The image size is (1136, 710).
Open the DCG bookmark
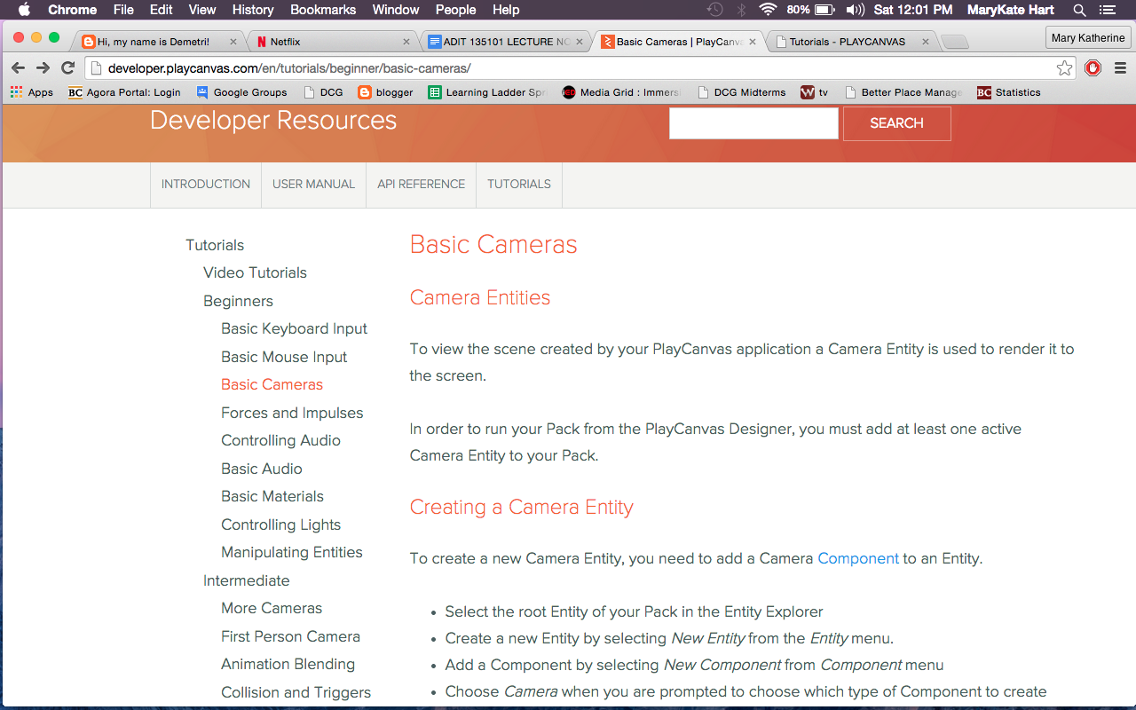tap(323, 92)
